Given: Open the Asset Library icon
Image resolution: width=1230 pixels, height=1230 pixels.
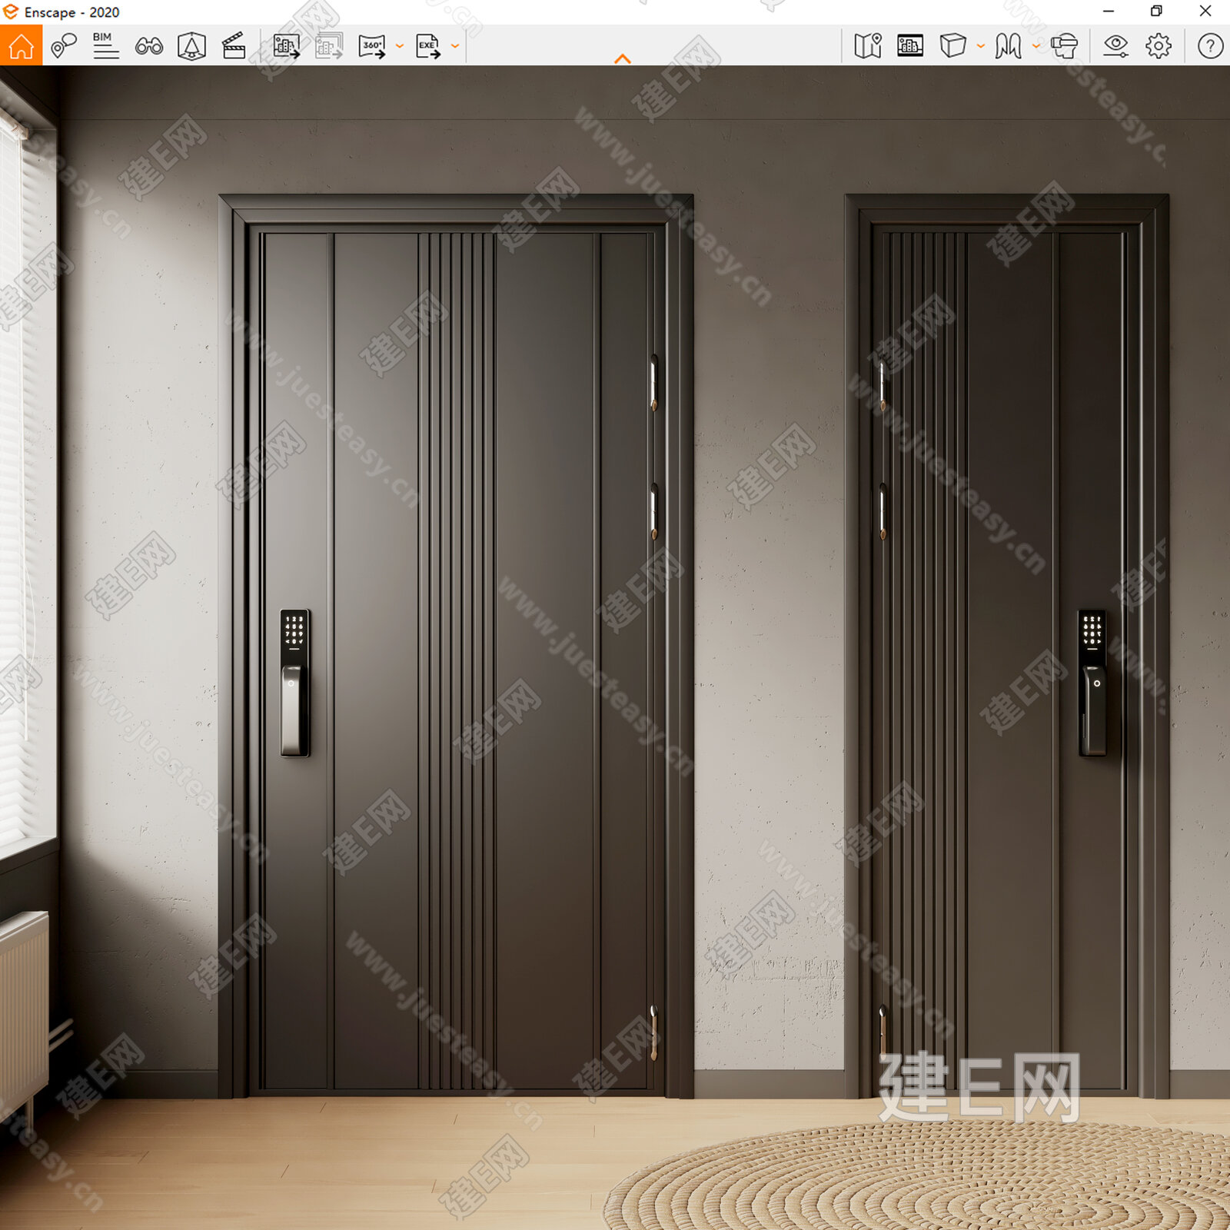Looking at the screenshot, I should (191, 46).
